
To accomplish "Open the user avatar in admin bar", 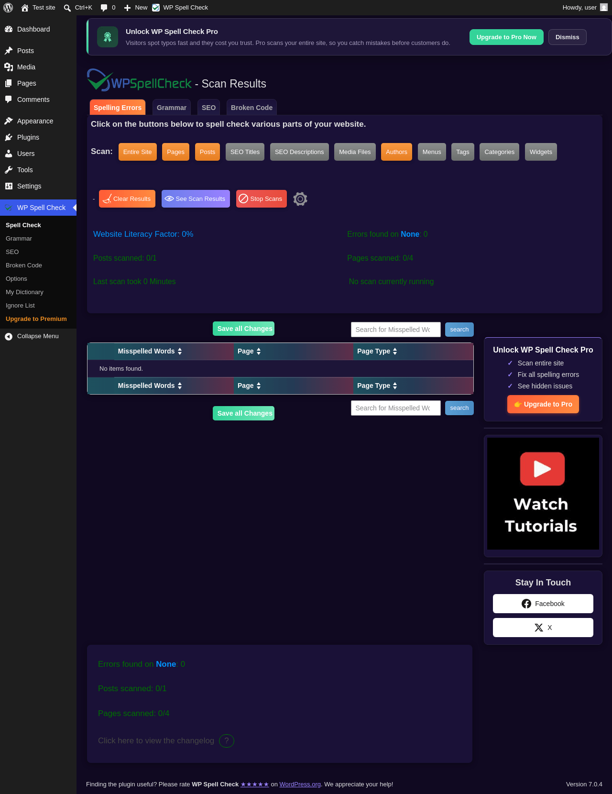I will pos(604,8).
